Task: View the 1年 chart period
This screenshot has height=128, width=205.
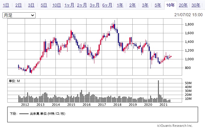Action: [x=120, y=5]
